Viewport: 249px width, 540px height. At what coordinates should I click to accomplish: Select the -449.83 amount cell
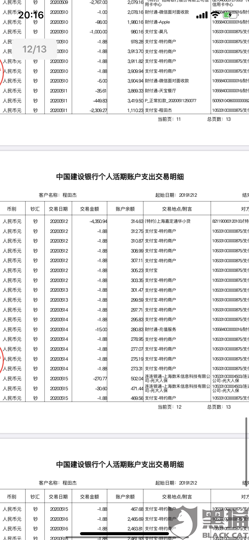[100, 101]
